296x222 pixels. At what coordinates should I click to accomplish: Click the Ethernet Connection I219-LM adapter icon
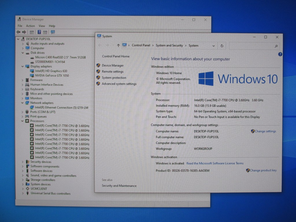pos(32,108)
